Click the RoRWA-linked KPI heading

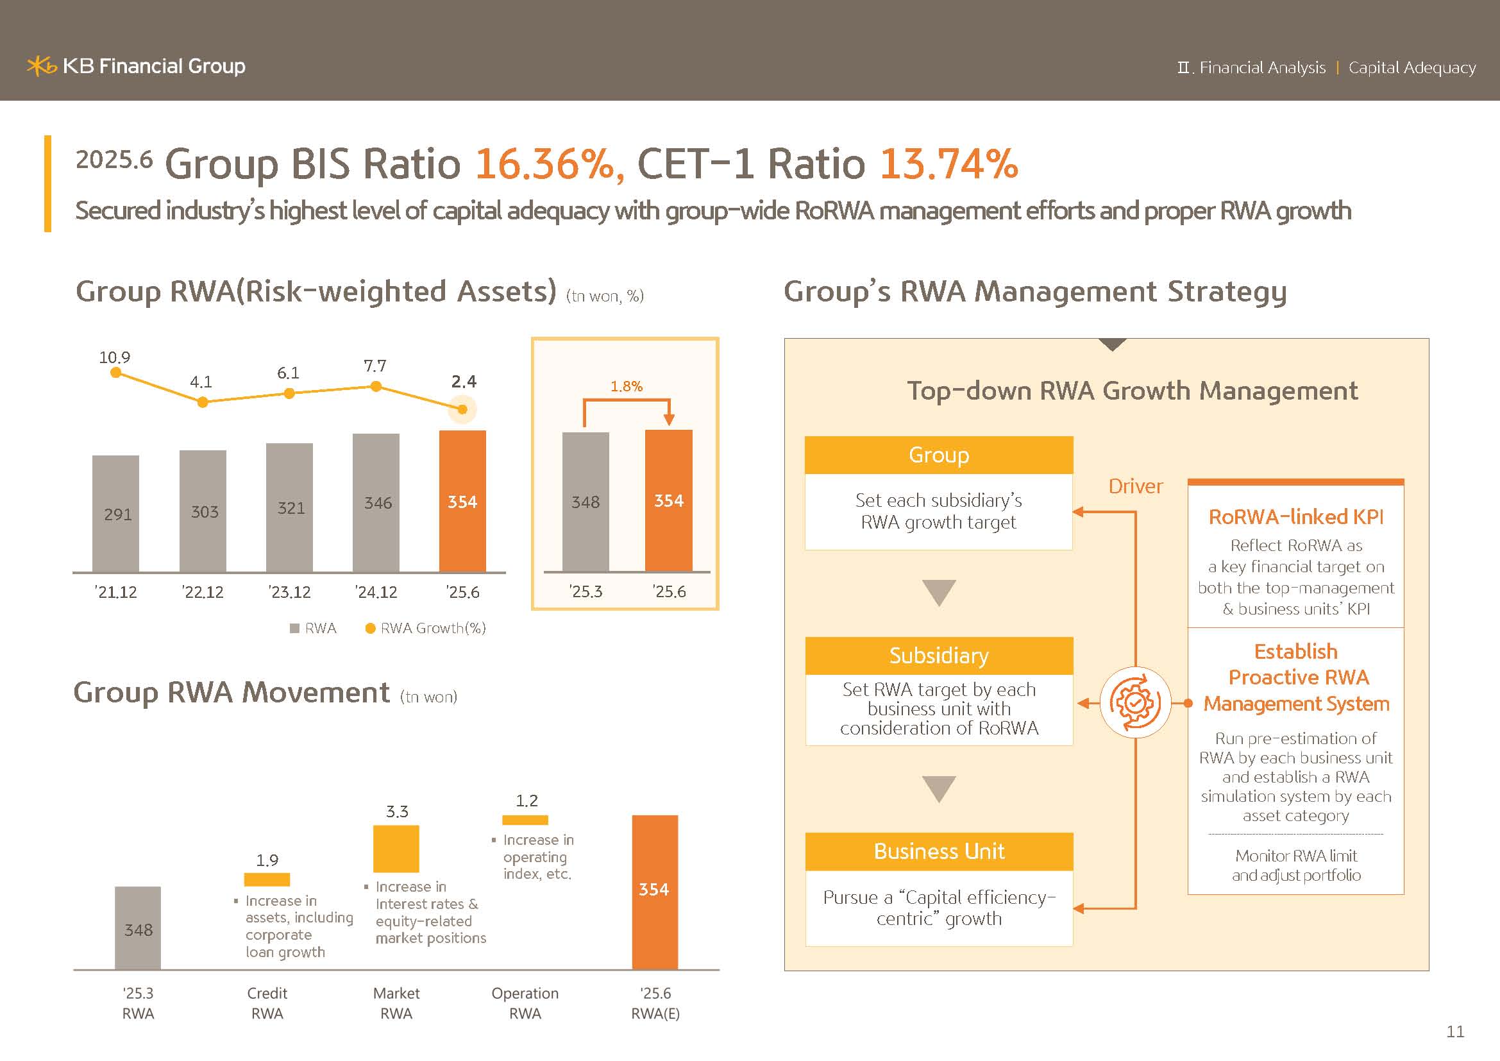tap(1295, 517)
